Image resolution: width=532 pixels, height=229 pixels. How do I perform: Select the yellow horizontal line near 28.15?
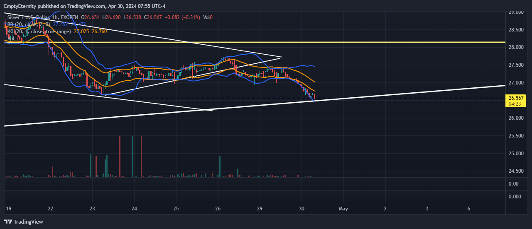point(254,42)
